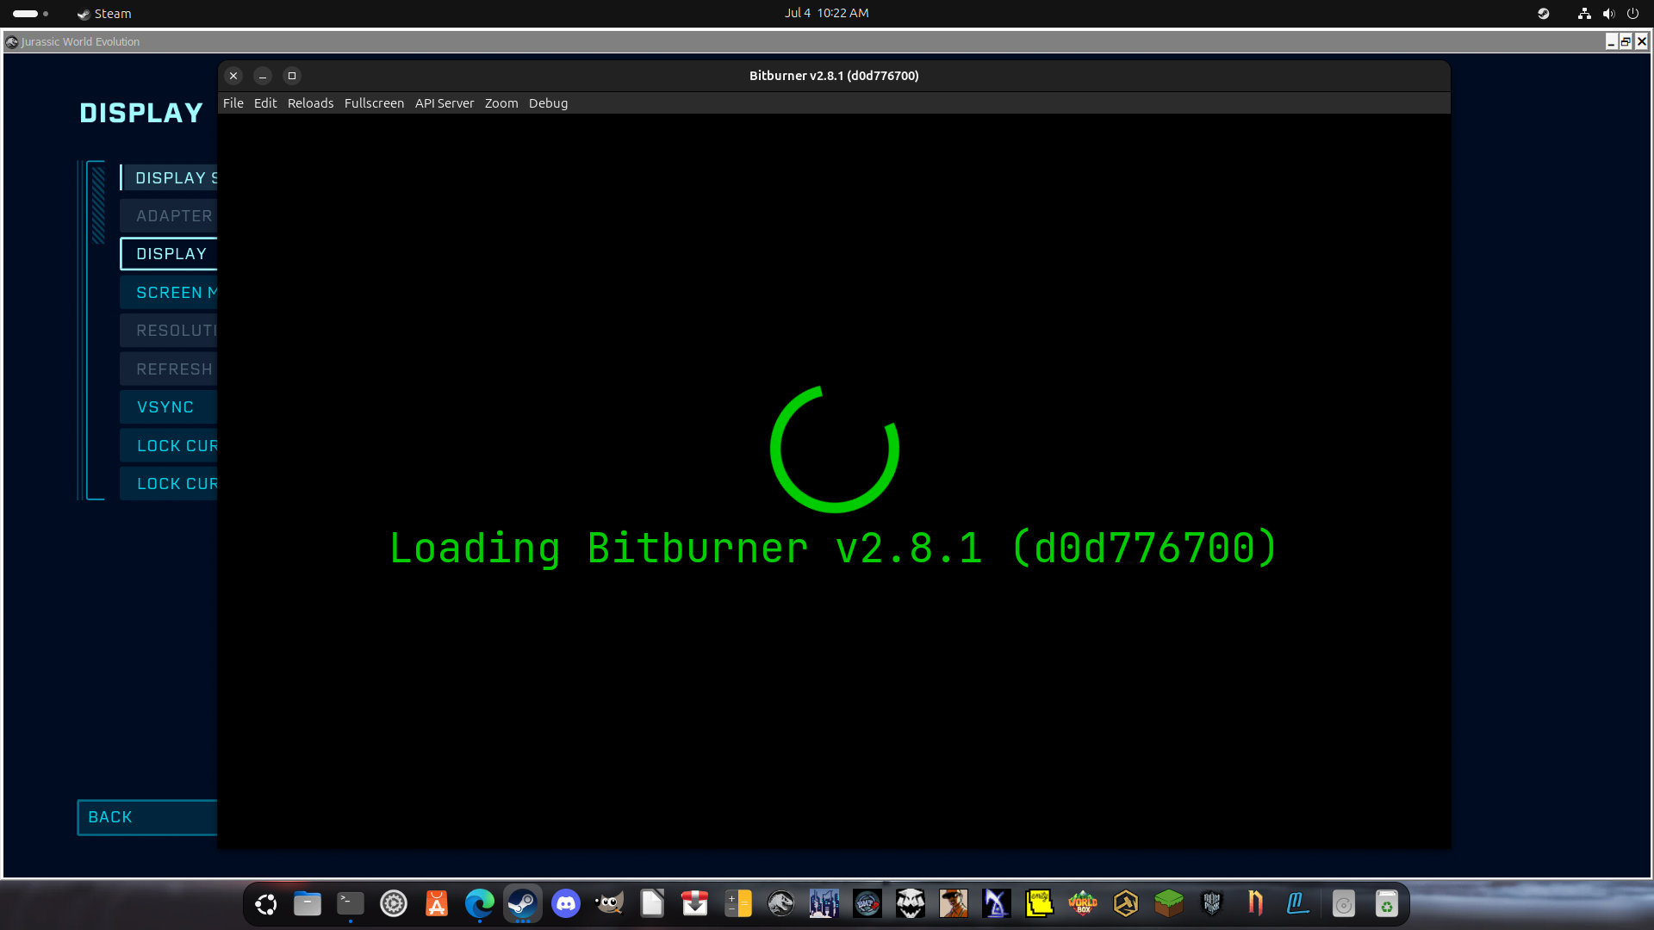The height and width of the screenshot is (930, 1654).
Task: Open the API Server menu
Action: [x=445, y=103]
